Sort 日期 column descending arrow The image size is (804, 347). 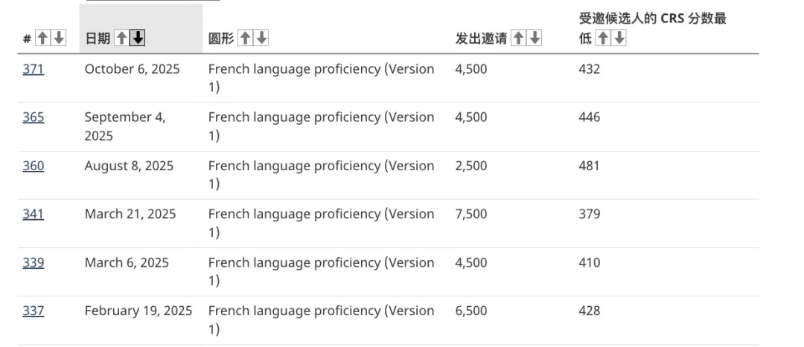[137, 39]
